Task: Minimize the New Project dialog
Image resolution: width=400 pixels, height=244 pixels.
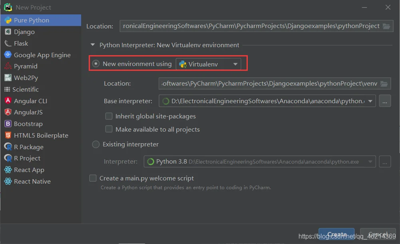Action: click(364, 8)
